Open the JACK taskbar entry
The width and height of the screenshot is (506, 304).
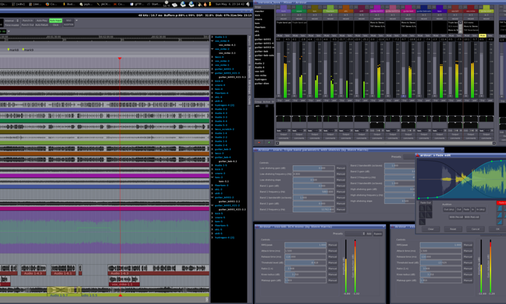(104, 4)
